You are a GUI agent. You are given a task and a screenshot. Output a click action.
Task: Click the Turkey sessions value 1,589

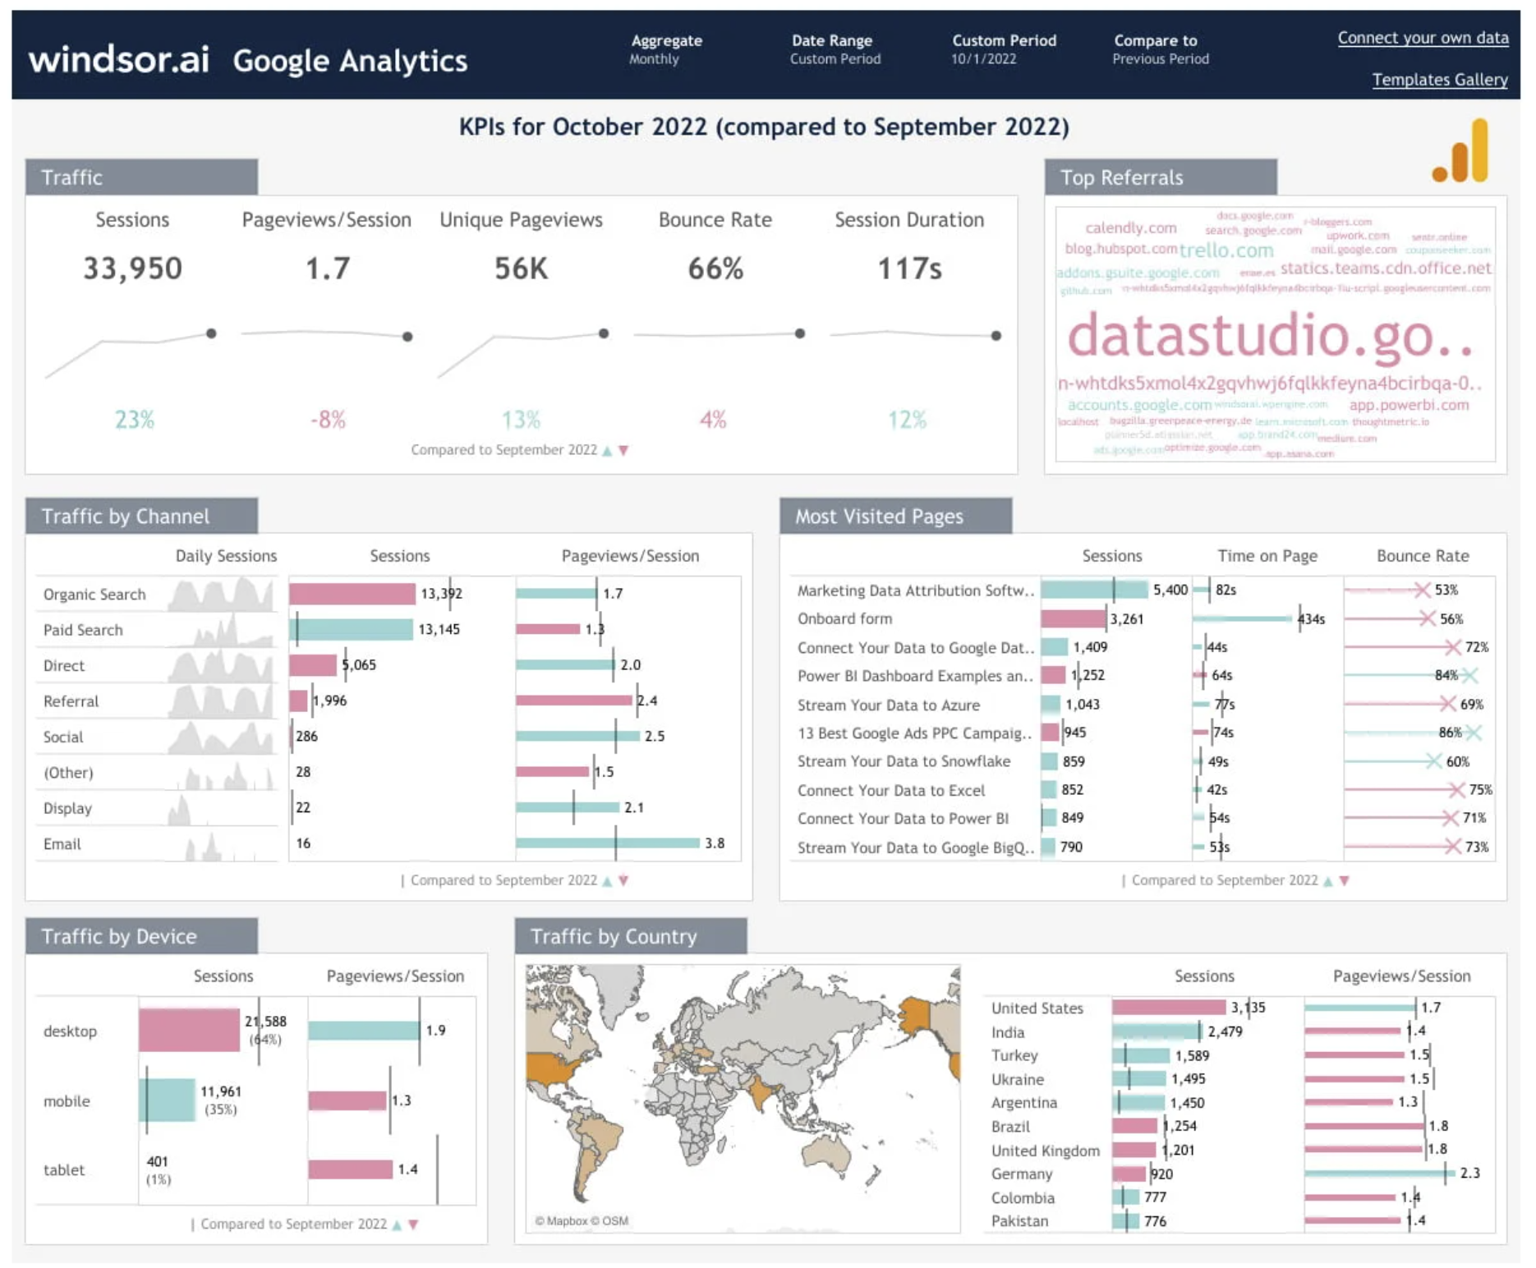[1192, 1056]
